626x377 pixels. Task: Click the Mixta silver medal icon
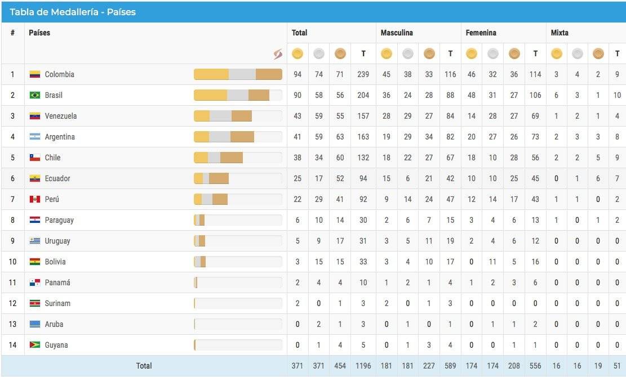pyautogui.click(x=578, y=53)
